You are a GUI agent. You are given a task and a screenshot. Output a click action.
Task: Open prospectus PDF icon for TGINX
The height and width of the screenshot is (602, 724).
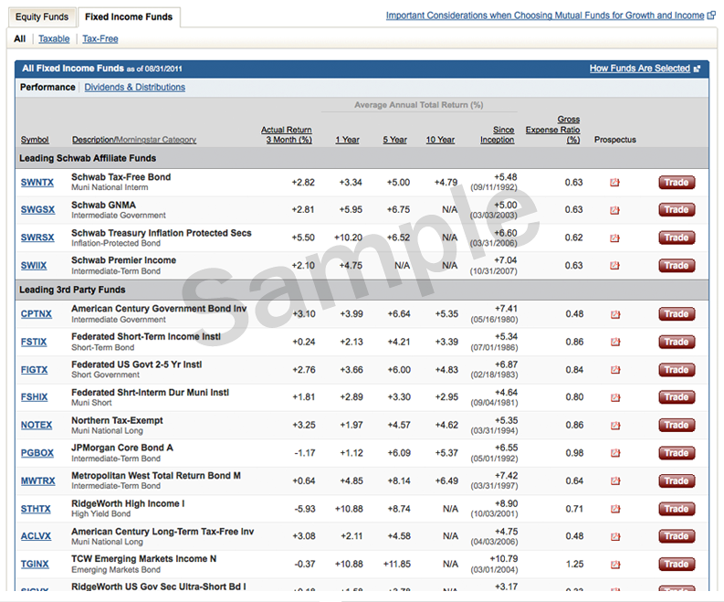tap(615, 565)
